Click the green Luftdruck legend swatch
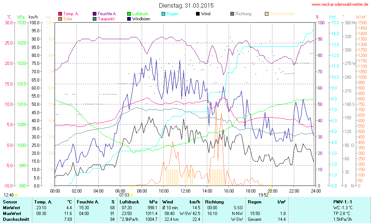The width and height of the screenshot is (371, 223). 129,14
